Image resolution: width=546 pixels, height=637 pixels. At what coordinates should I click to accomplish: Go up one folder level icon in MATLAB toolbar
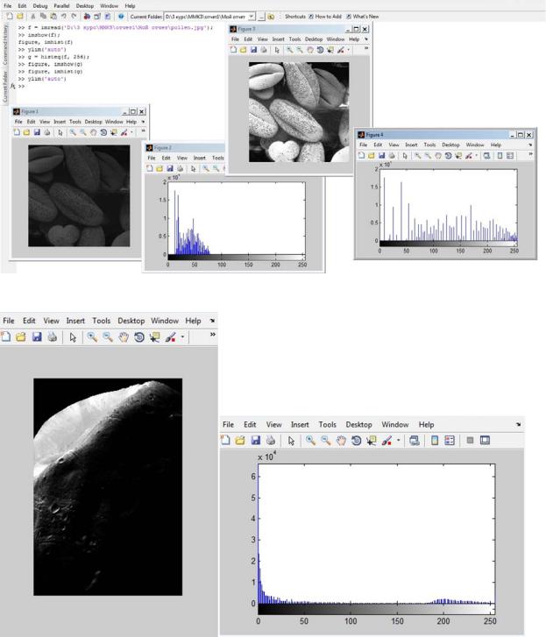point(271,17)
